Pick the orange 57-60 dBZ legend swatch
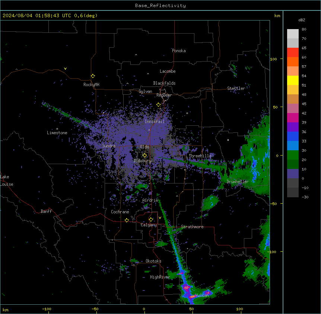Screen dimensions: 321x314 (293, 62)
